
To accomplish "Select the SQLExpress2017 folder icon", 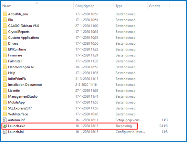I will (x=5, y=108).
